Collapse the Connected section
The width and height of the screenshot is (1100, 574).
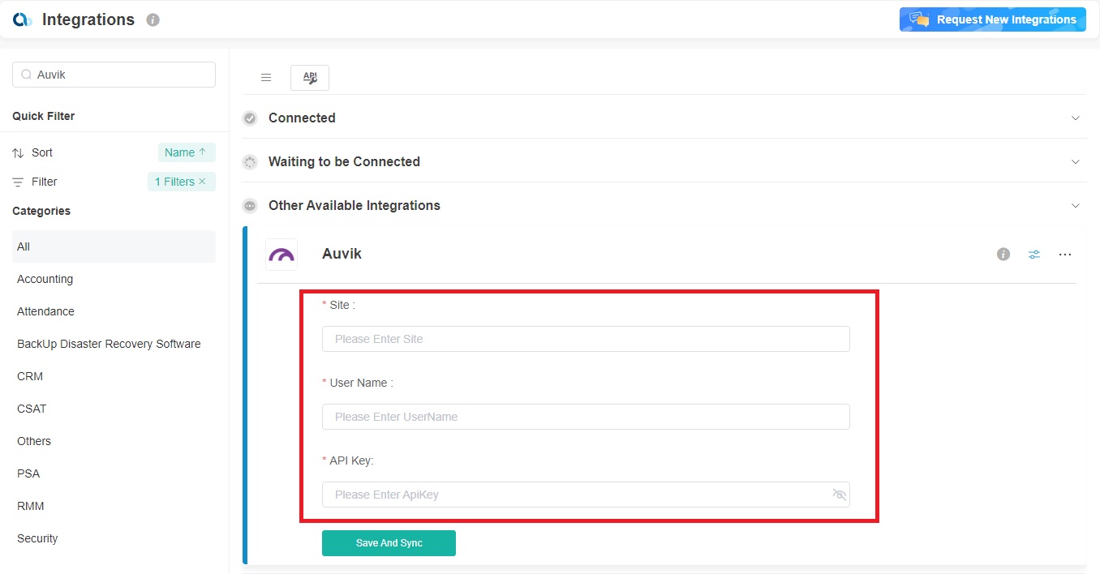pyautogui.click(x=1076, y=118)
